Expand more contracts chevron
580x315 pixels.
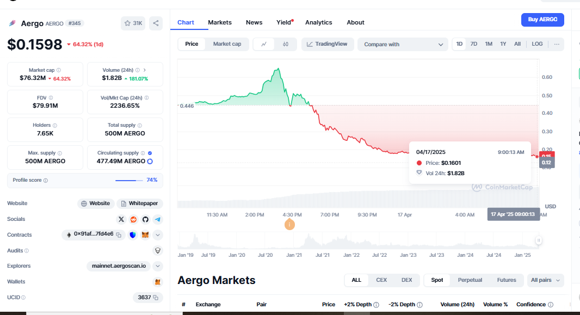(x=158, y=235)
